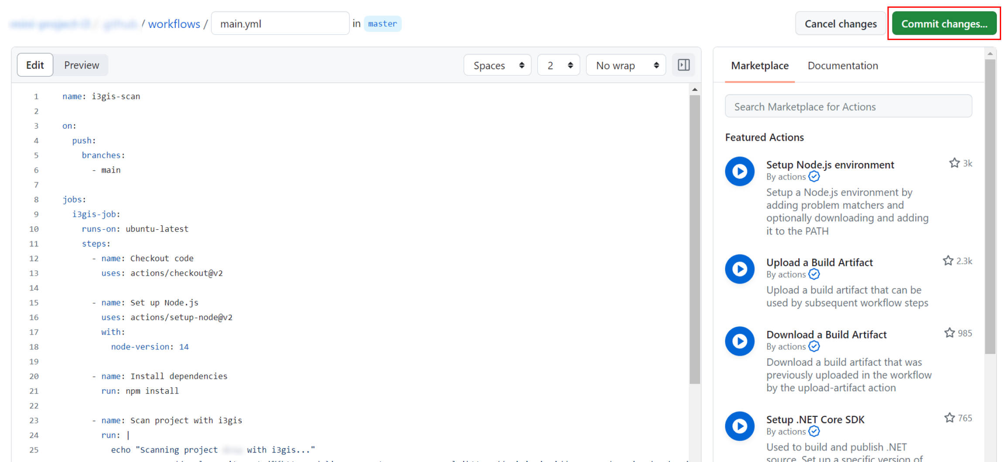This screenshot has width=1005, height=462.
Task: Click the Download a Build Artifact play icon
Action: (x=739, y=341)
